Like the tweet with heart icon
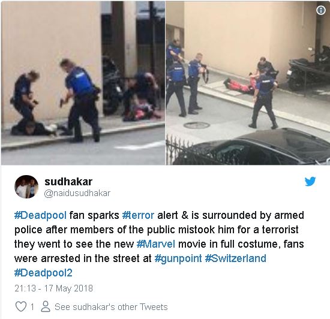This screenshot has width=330, height=319. click(21, 306)
